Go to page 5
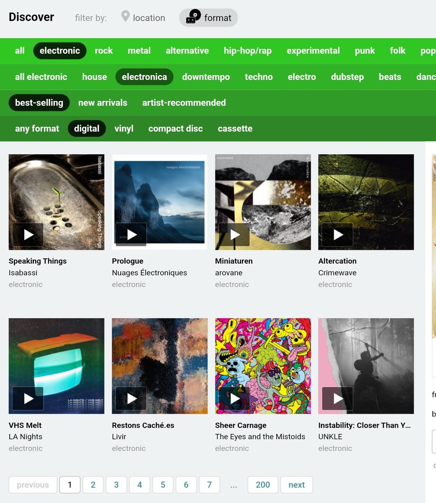The image size is (436, 503). 163,485
